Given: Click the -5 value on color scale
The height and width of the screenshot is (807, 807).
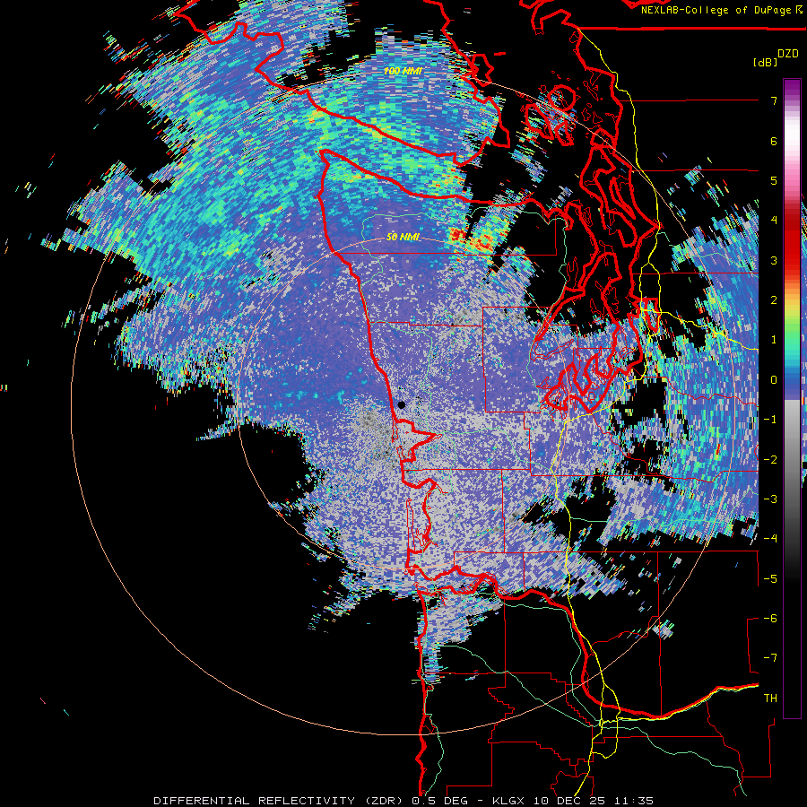Looking at the screenshot, I should (770, 579).
